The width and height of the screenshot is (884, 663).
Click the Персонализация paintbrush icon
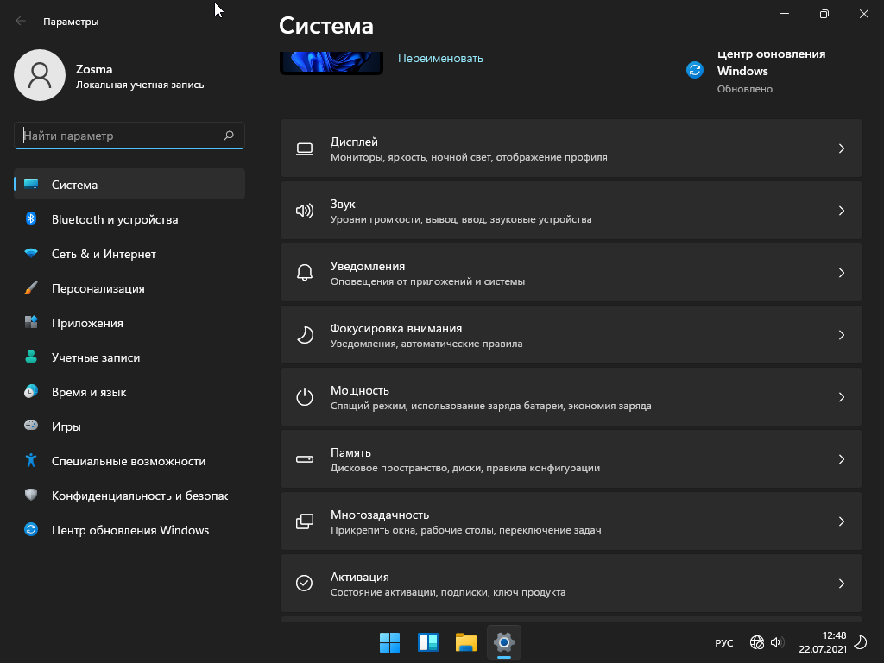(31, 288)
